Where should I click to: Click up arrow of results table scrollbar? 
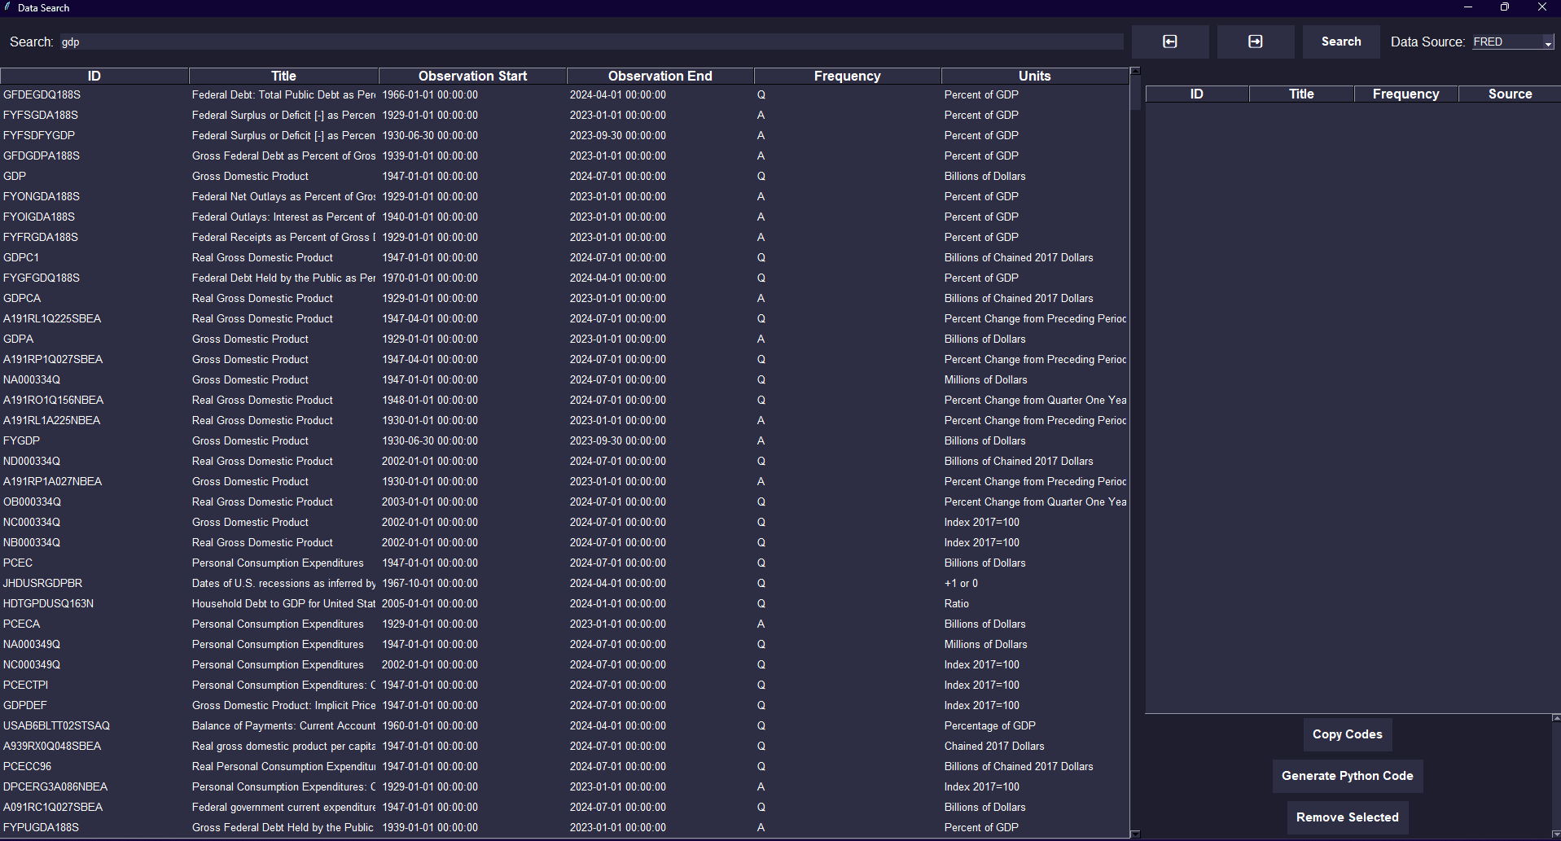coord(1135,71)
